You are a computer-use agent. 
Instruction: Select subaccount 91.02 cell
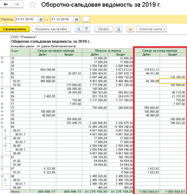[20, 161]
